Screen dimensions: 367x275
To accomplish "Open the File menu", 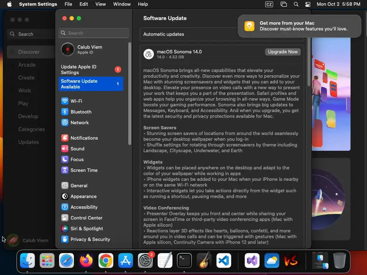I will point(68,4).
